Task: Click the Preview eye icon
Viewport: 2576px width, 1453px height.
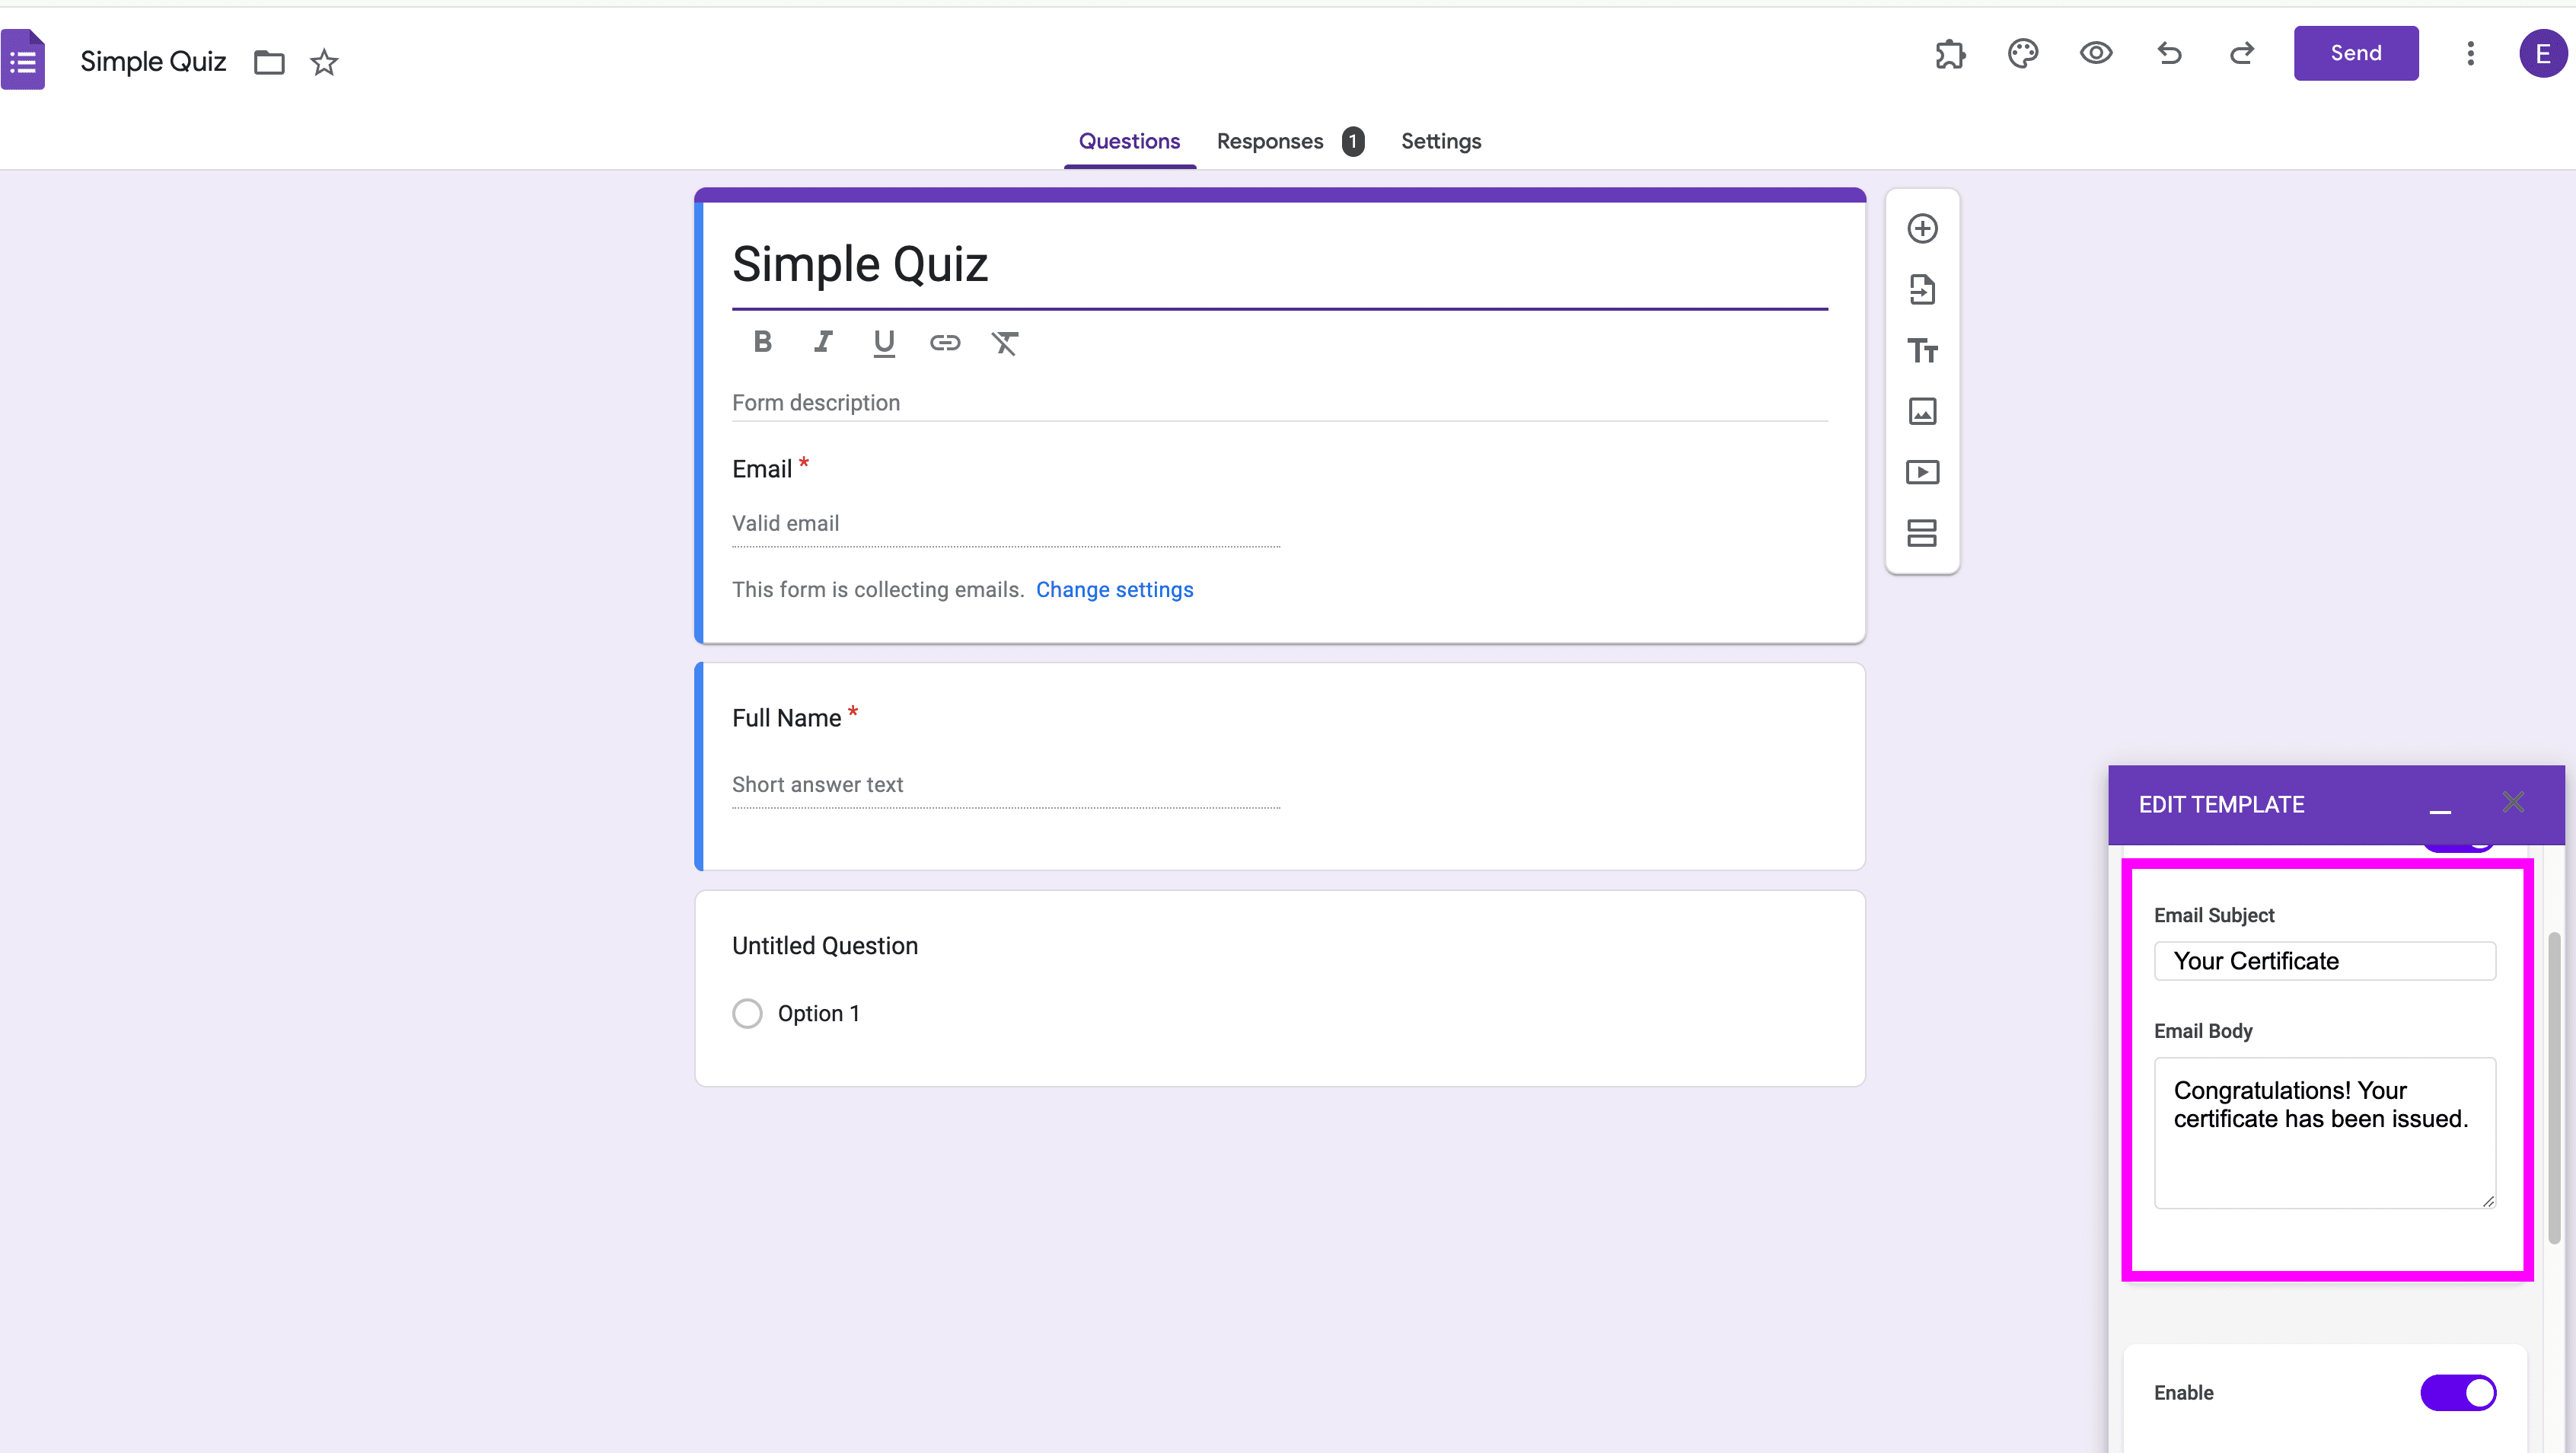Action: (2095, 54)
